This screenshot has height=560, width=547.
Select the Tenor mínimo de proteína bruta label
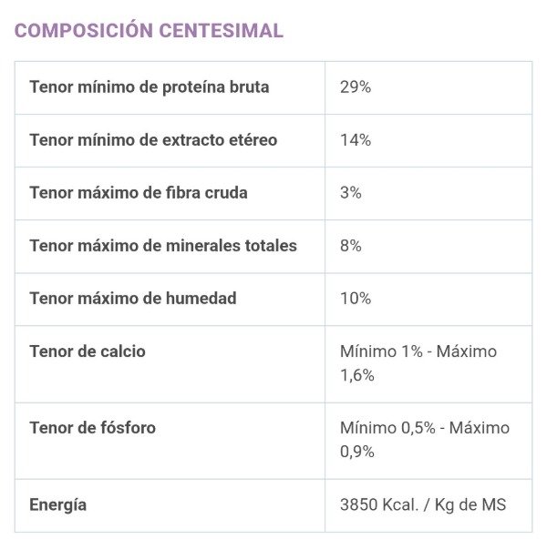(150, 87)
